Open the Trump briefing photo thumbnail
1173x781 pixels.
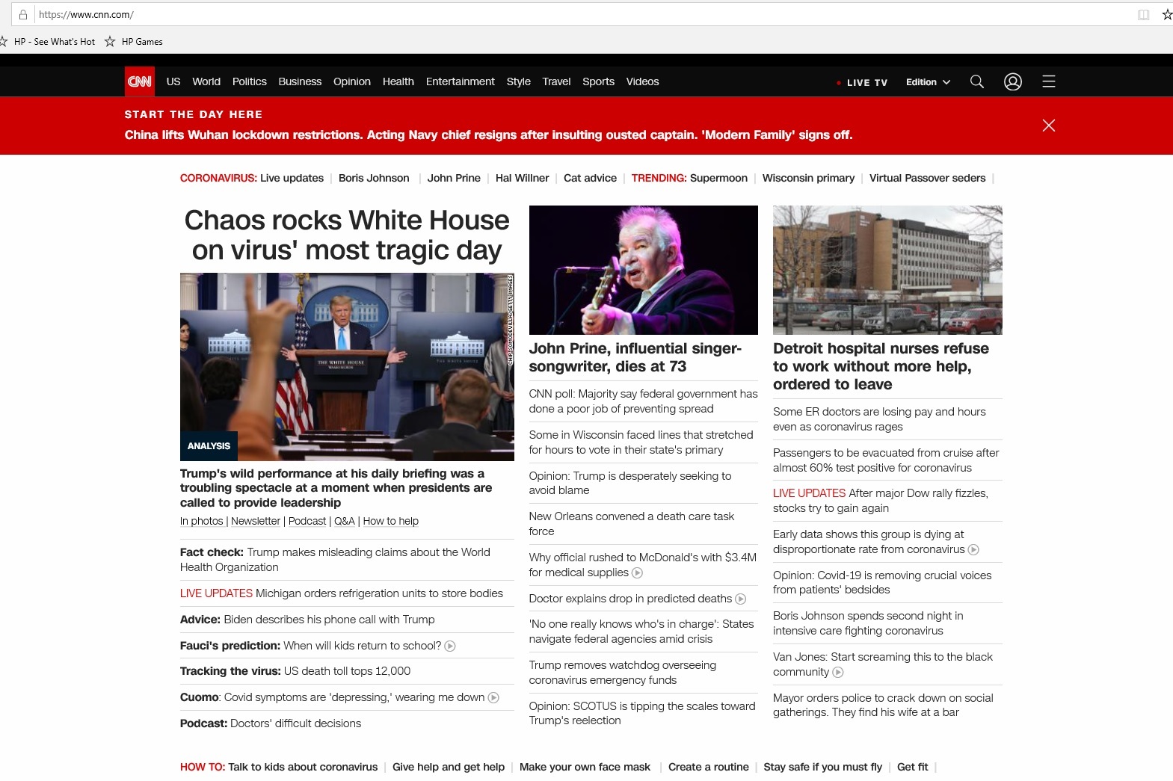347,367
